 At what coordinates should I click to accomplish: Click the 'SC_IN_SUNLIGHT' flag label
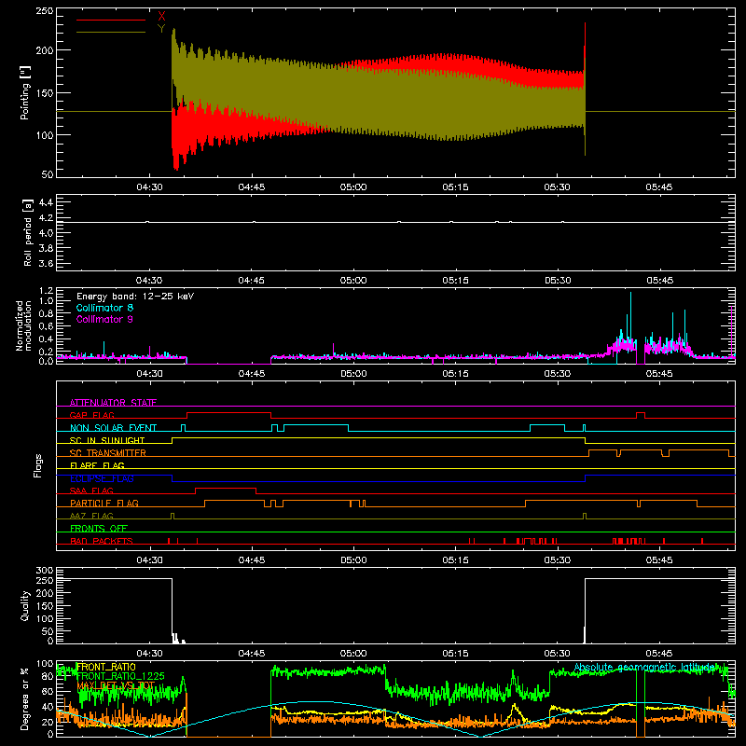(107, 440)
